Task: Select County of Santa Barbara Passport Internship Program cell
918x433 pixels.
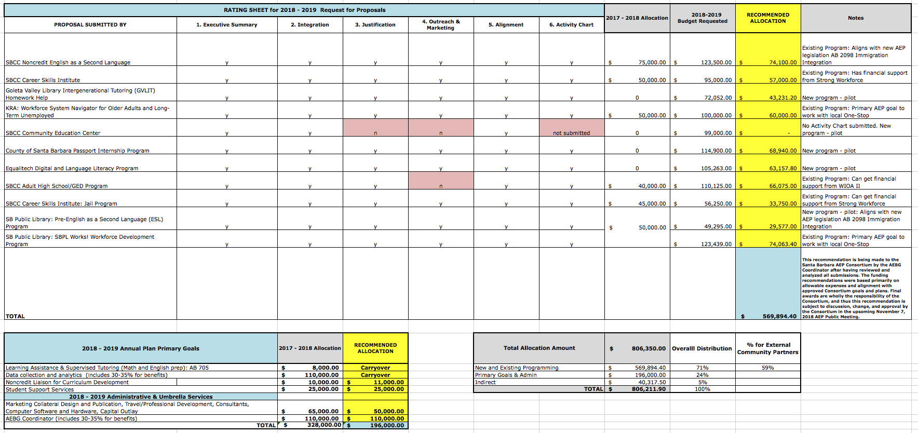Action: pyautogui.click(x=77, y=151)
